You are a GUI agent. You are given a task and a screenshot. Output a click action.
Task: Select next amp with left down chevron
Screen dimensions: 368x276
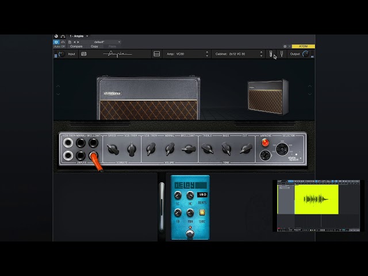click(x=58, y=94)
